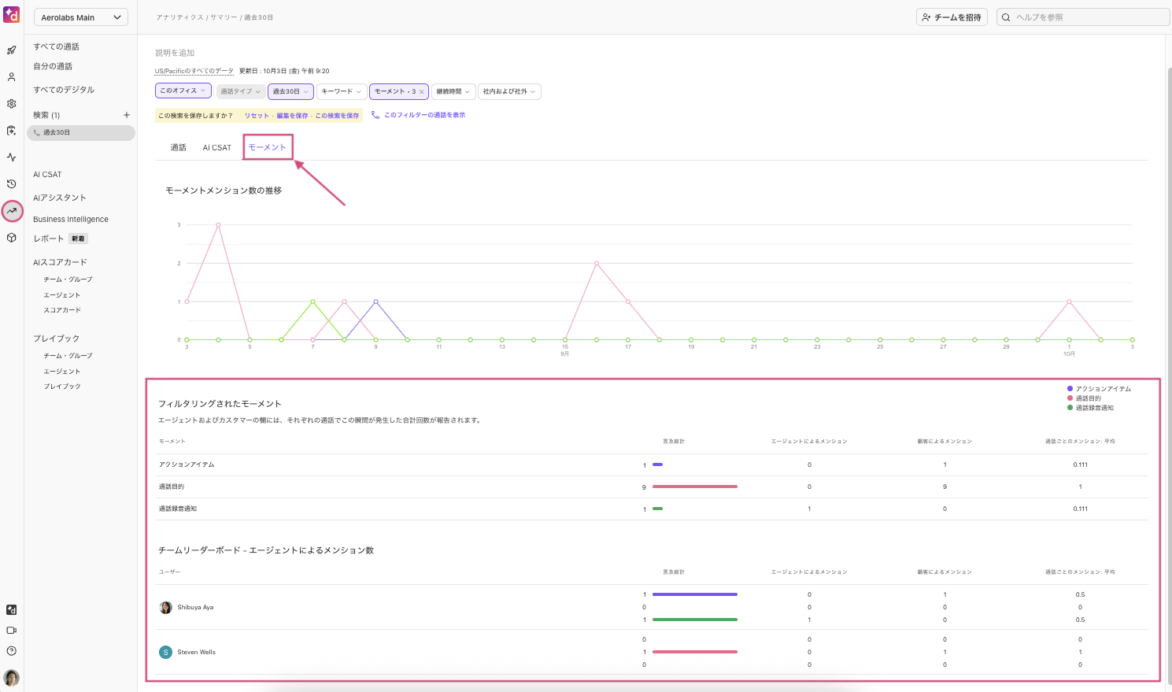Open the cube icon in sidebar
Screen dimensions: 1172x692
(11, 238)
